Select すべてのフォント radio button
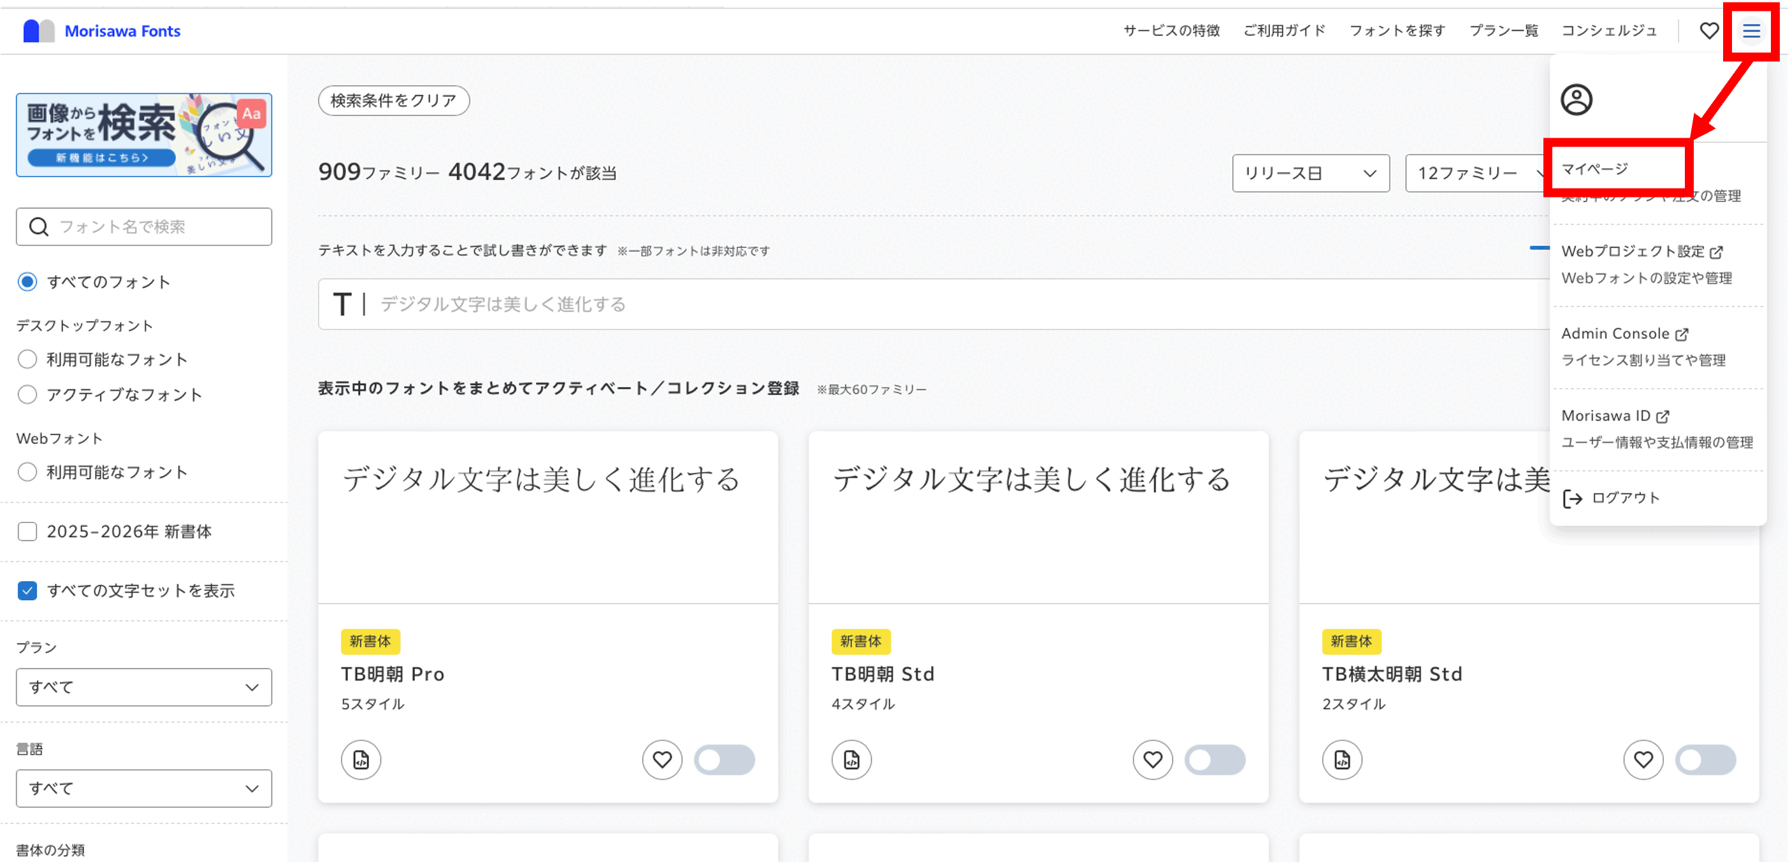The width and height of the screenshot is (1790, 864). point(27,282)
